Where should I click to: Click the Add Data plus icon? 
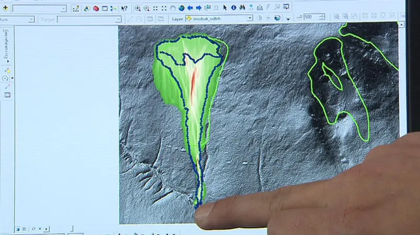(6, 8)
